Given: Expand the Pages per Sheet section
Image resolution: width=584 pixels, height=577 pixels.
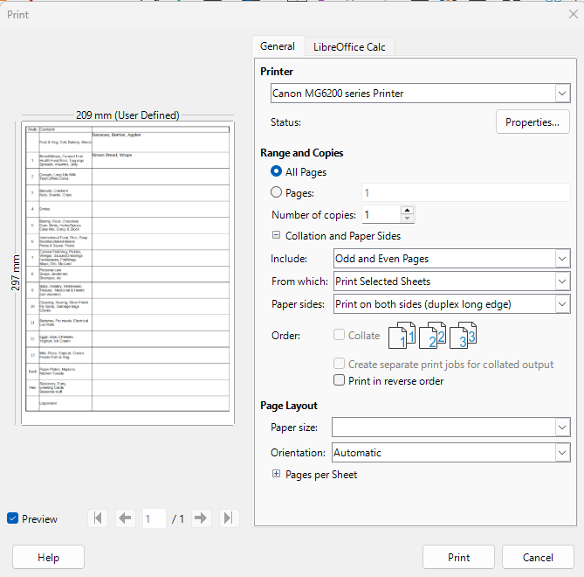Looking at the screenshot, I should point(277,475).
